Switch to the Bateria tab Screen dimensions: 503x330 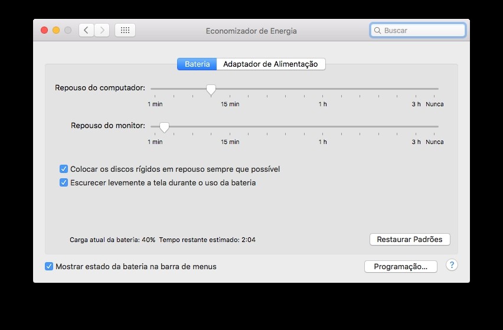coord(197,64)
